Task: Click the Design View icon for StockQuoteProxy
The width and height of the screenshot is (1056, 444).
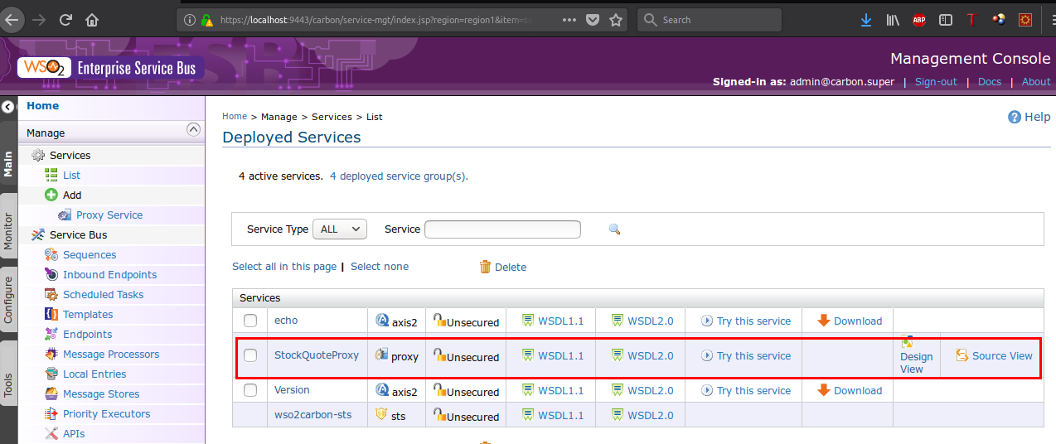Action: click(x=907, y=342)
